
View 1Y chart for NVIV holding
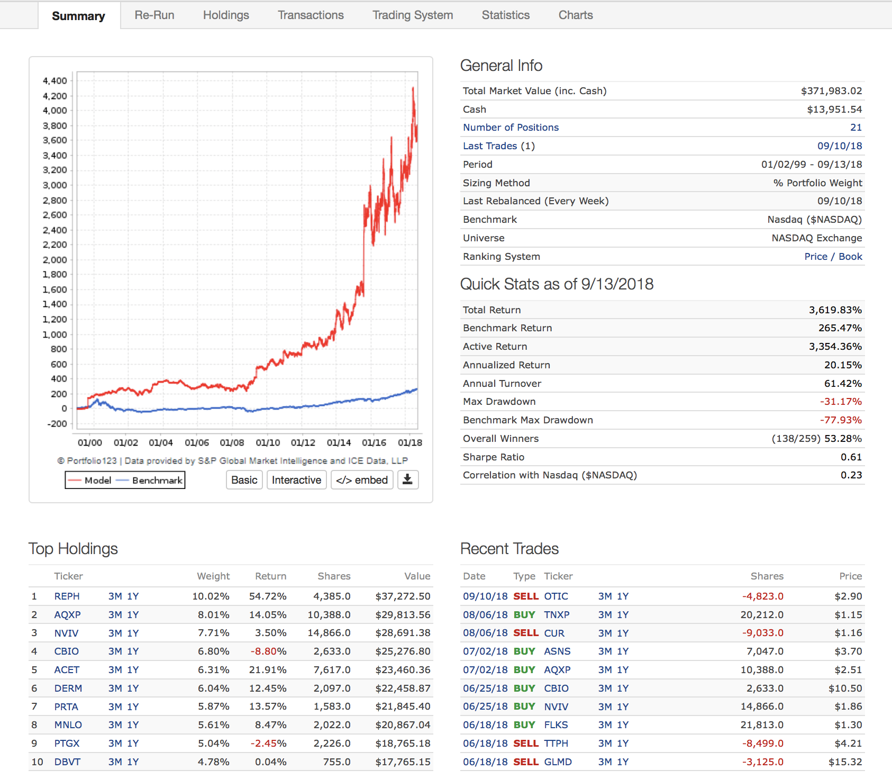click(x=133, y=633)
